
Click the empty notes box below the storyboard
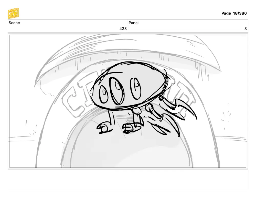(128, 180)
